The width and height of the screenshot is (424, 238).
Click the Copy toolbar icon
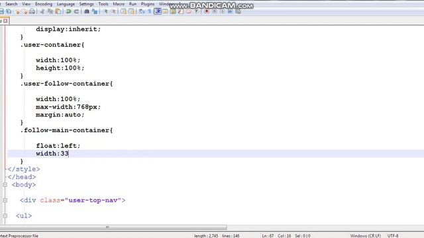(x=50, y=11)
